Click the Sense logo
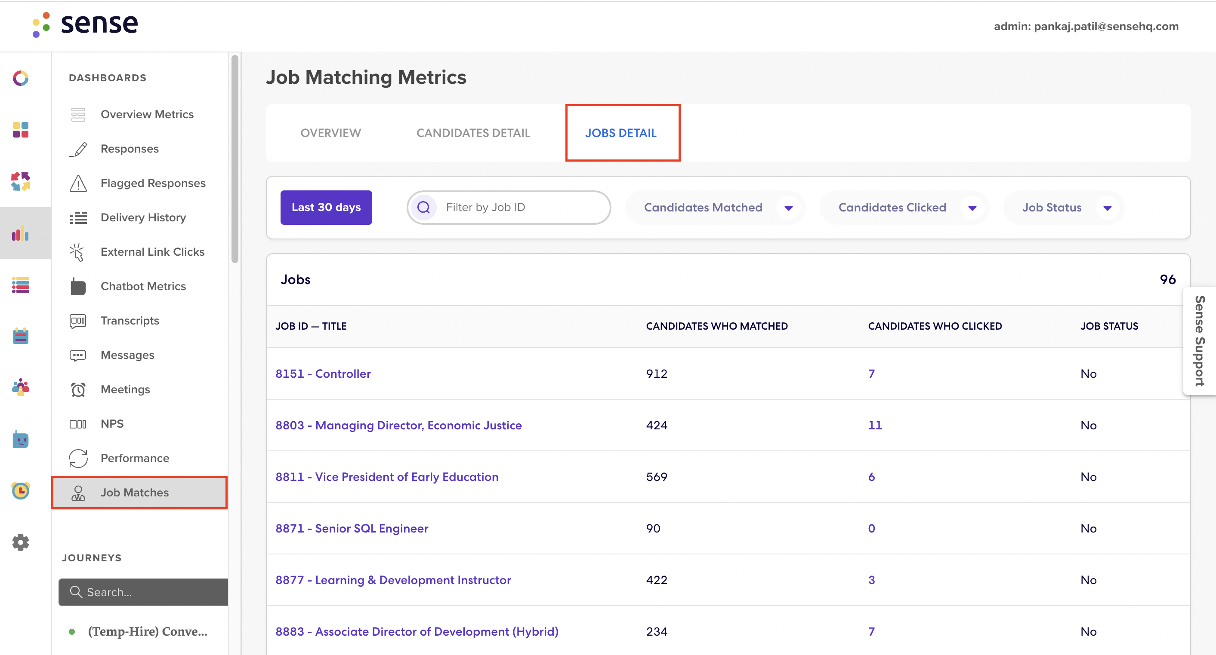This screenshot has width=1216, height=655. pyautogui.click(x=85, y=24)
